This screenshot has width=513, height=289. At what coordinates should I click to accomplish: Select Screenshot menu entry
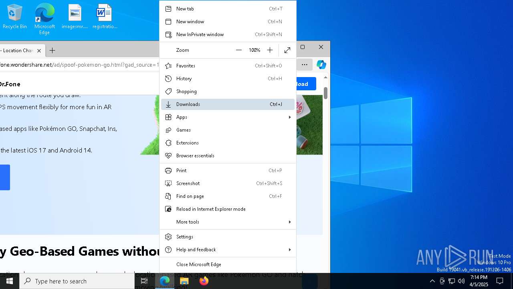coord(228,183)
